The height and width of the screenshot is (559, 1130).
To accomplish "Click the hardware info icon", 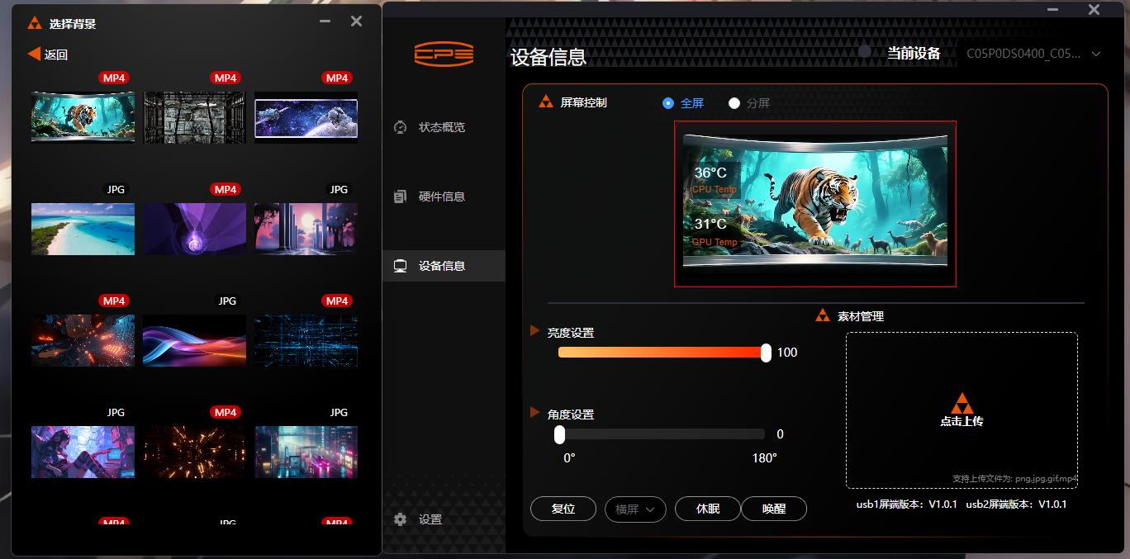I will pyautogui.click(x=401, y=197).
